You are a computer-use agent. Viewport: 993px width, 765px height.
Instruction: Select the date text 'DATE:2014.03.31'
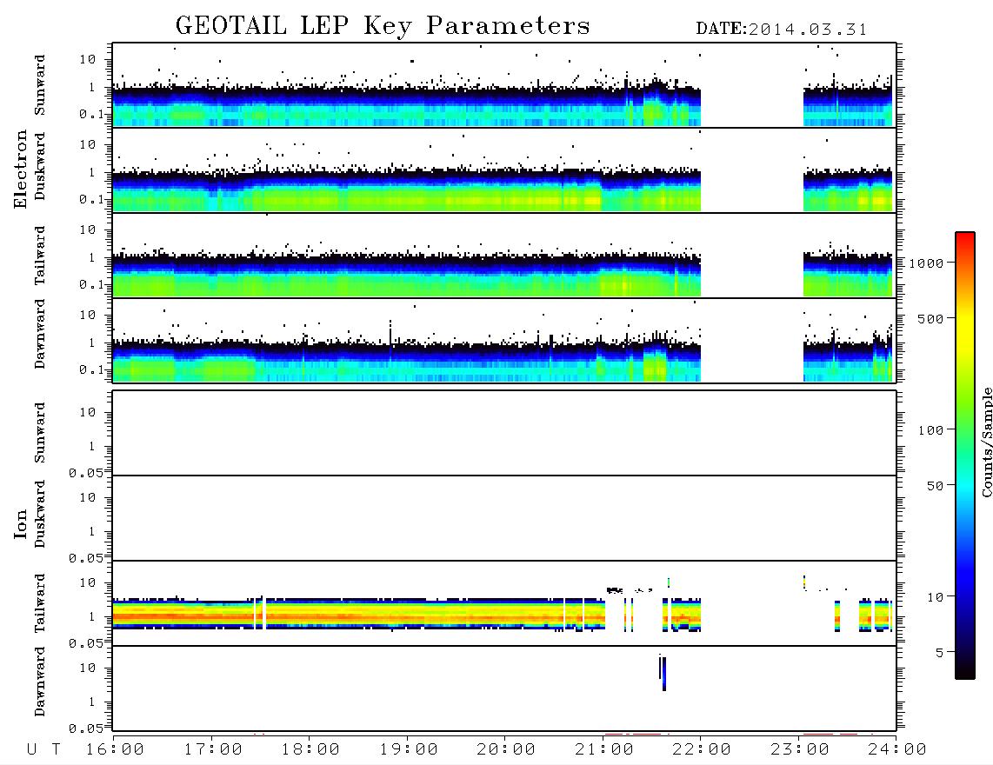click(781, 30)
